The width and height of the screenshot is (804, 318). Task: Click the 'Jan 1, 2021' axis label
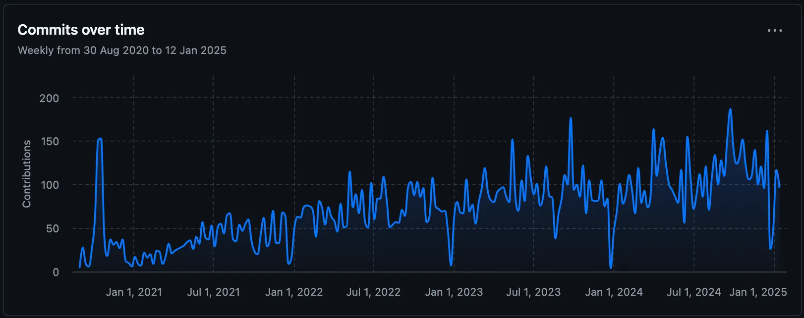pos(134,292)
